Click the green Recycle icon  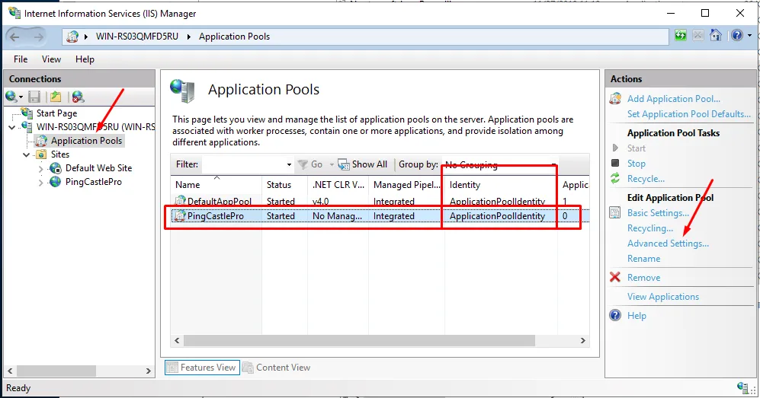[x=615, y=178]
